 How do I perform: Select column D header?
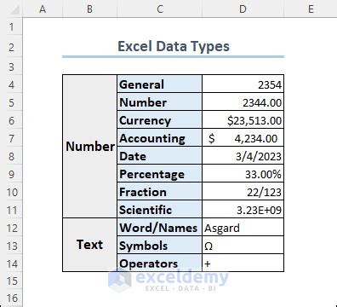(x=243, y=9)
